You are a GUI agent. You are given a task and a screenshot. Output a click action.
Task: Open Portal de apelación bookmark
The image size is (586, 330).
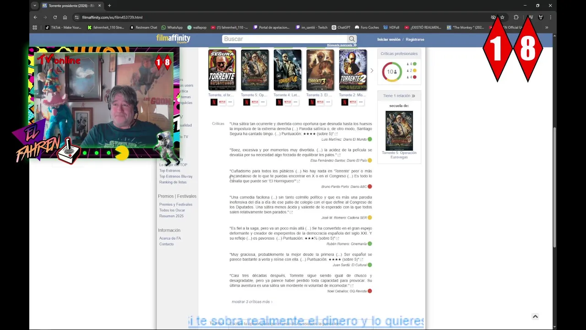(x=271, y=27)
